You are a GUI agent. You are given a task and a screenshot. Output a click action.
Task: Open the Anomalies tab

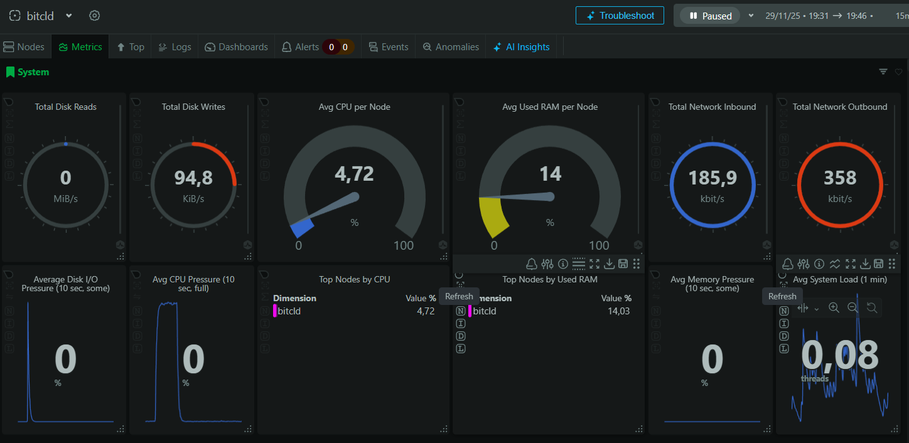(450, 47)
